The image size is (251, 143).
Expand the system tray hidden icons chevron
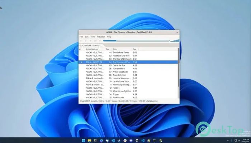click(228, 140)
